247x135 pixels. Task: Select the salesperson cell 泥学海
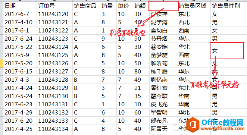(163, 22)
